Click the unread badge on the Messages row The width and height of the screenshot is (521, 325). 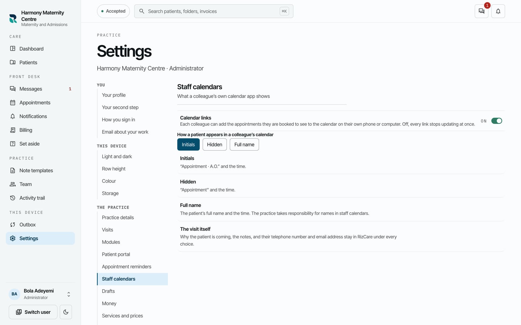tap(70, 89)
